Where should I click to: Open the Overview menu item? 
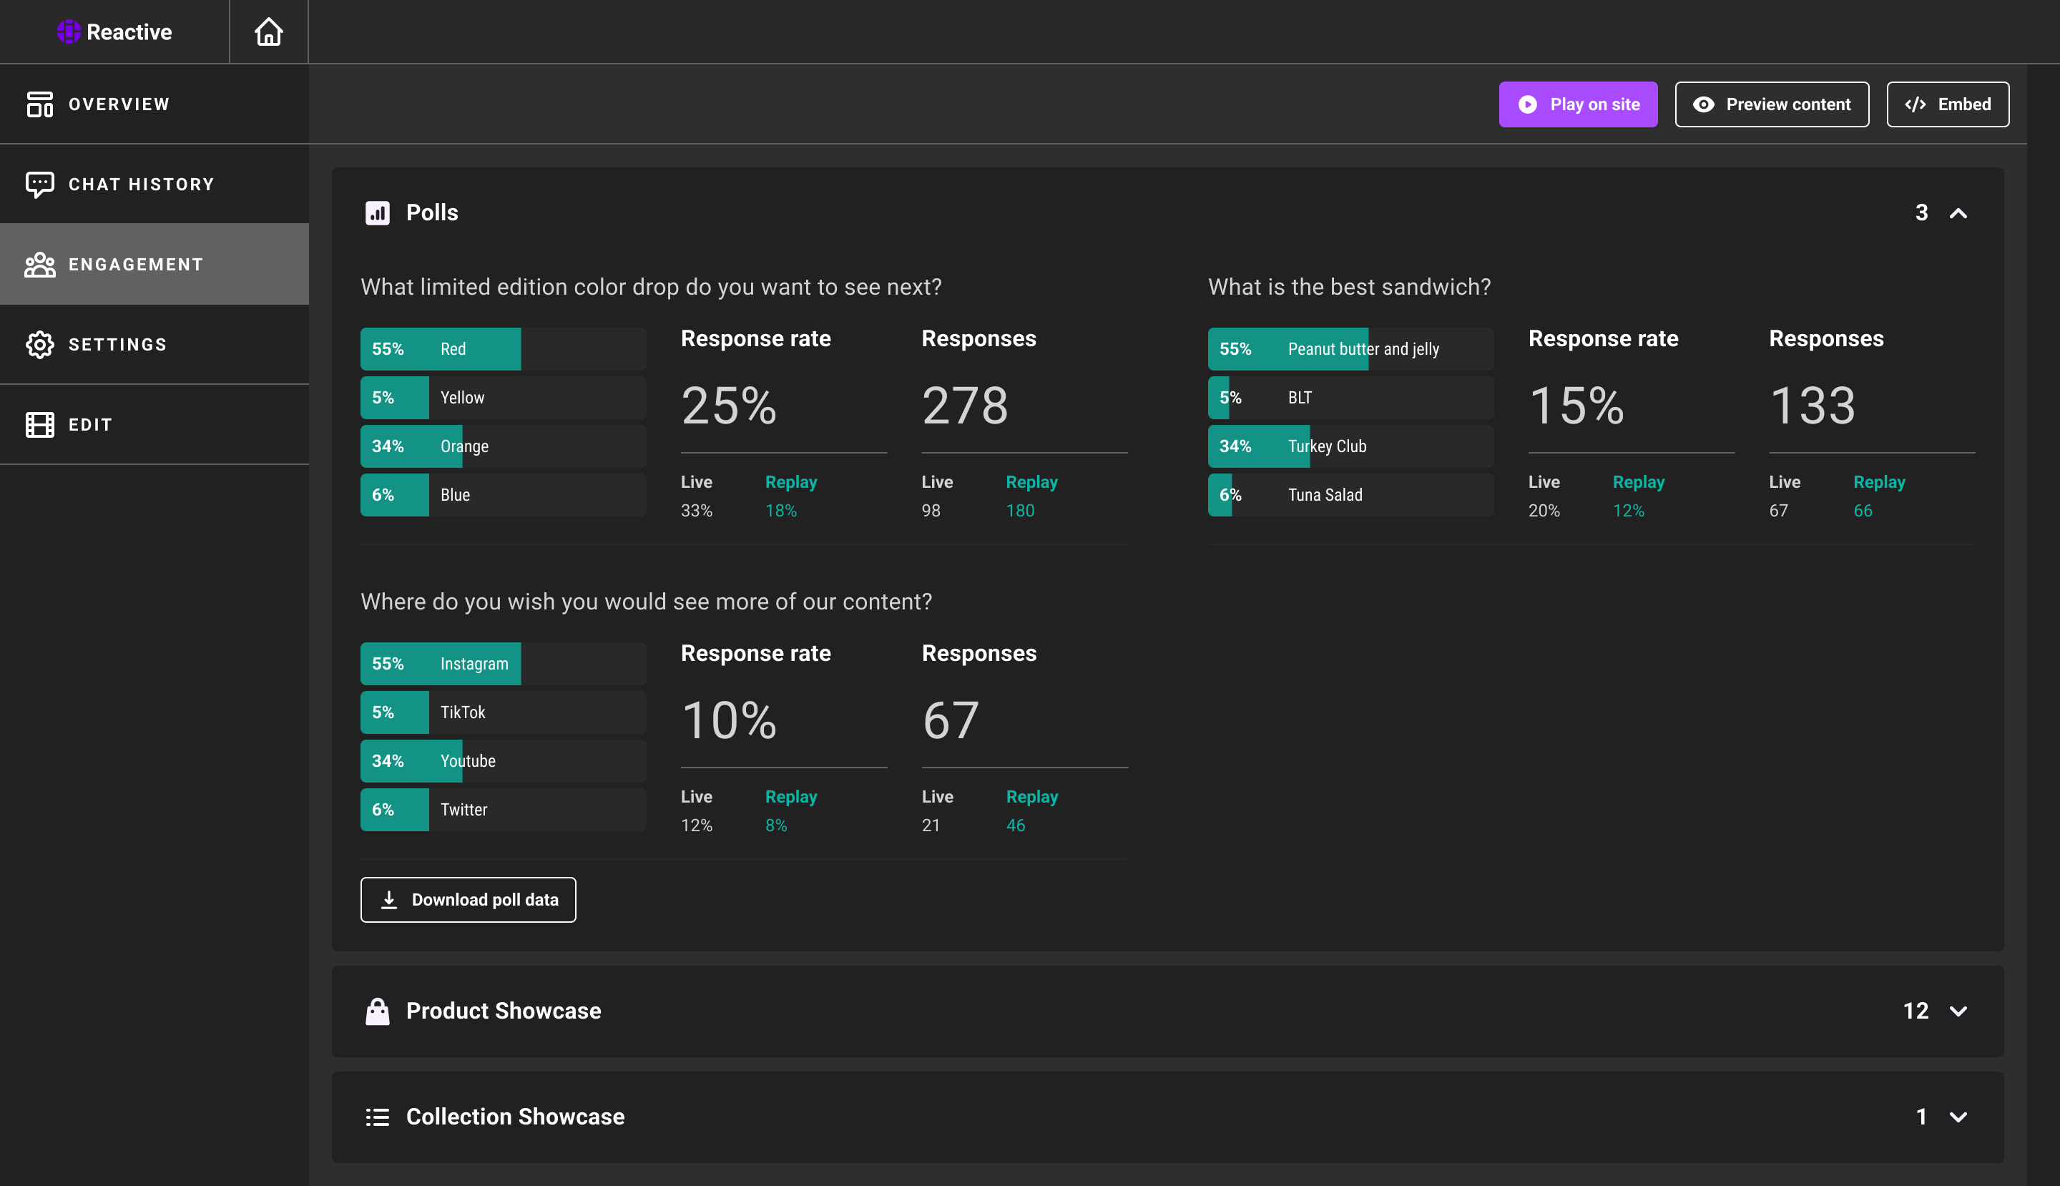point(119,104)
